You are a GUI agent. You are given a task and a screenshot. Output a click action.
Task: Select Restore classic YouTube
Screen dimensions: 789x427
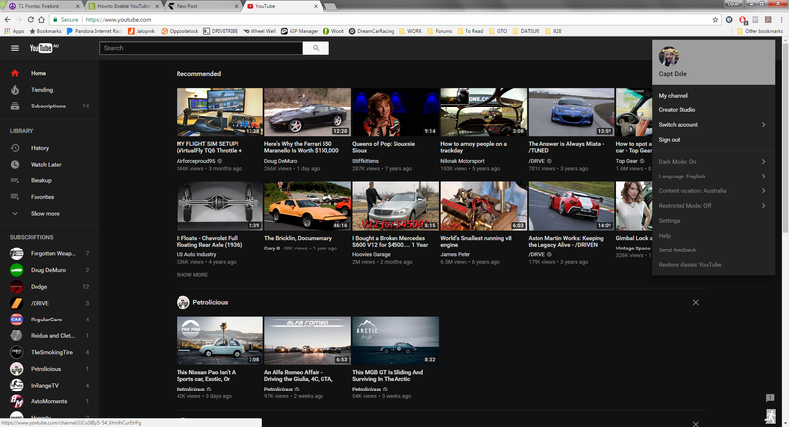point(713,265)
